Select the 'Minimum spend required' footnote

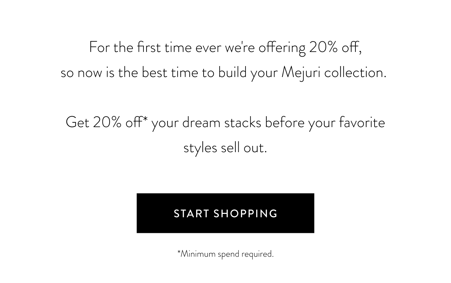[225, 254]
